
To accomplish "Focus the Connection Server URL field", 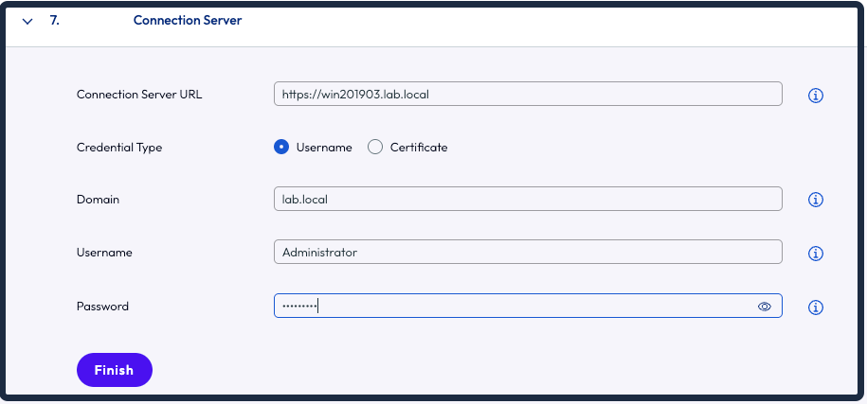I will click(528, 94).
